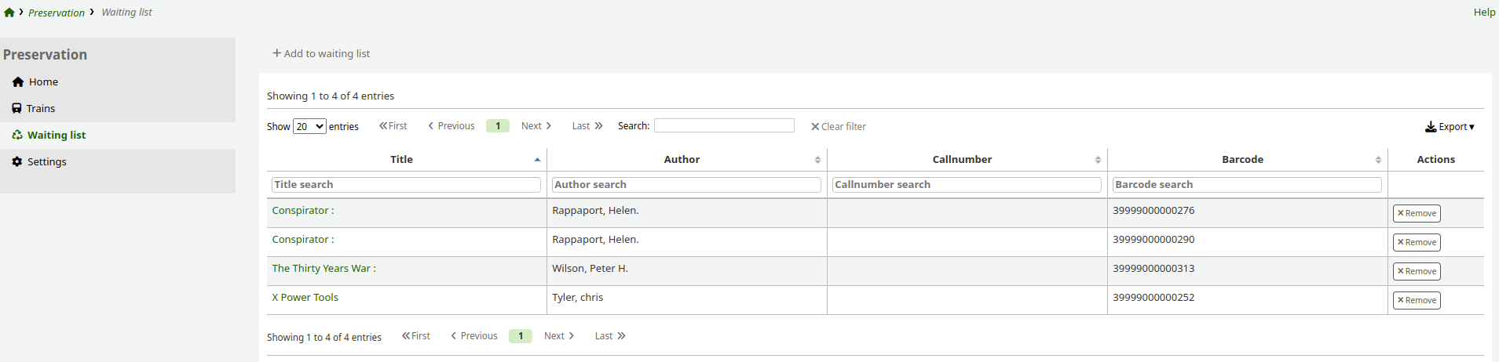This screenshot has width=1499, height=362.
Task: Click the Clear filter button
Action: pos(838,127)
